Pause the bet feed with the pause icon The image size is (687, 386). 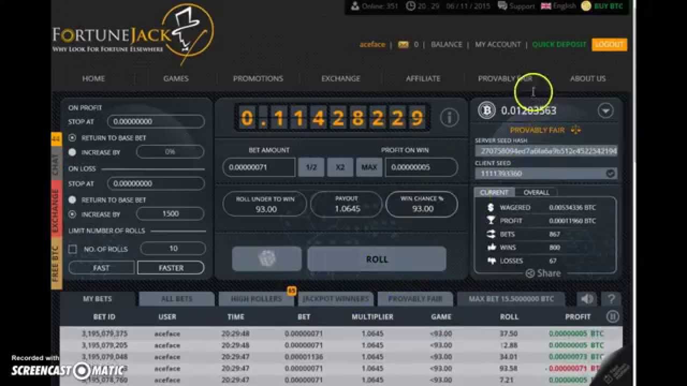tap(612, 316)
